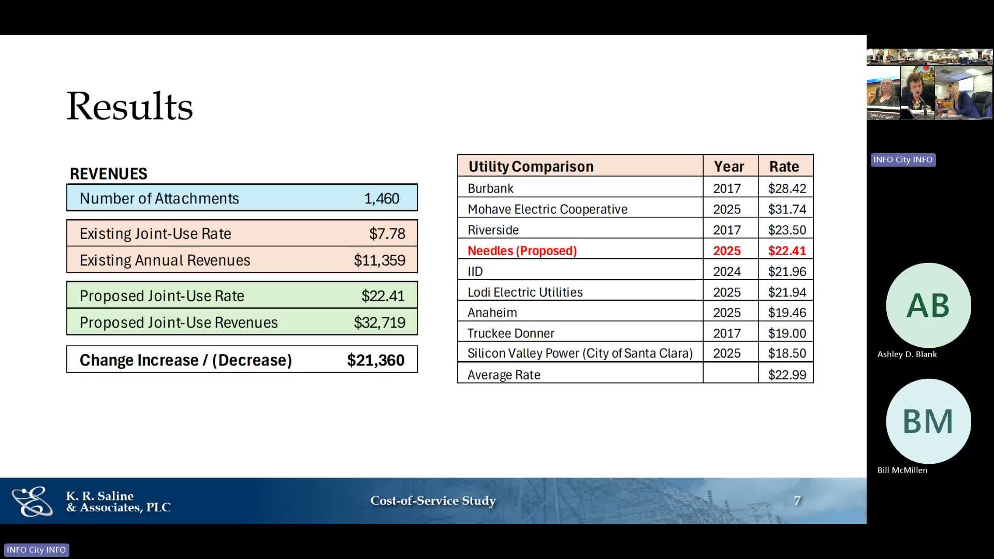Select the Silicon Valley Power table row
This screenshot has width=994, height=559.
pos(580,353)
